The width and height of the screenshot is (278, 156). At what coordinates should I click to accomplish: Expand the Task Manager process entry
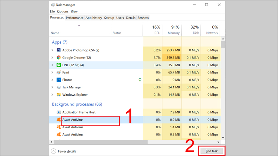tap(52, 87)
